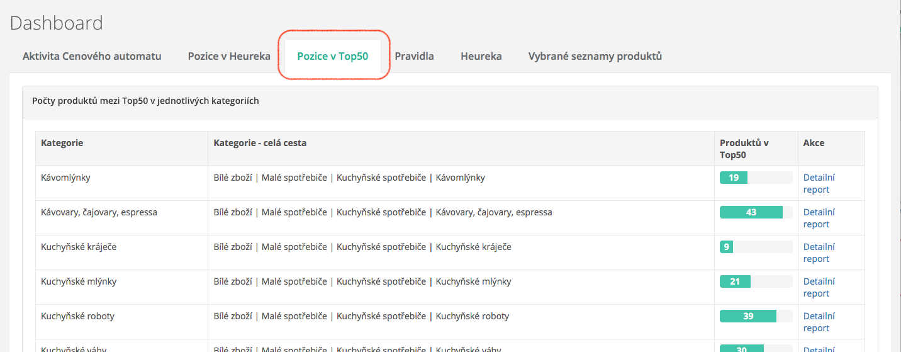The width and height of the screenshot is (901, 352).
Task: View Detailní report for Kuchyňské kráječe
Action: 819,253
